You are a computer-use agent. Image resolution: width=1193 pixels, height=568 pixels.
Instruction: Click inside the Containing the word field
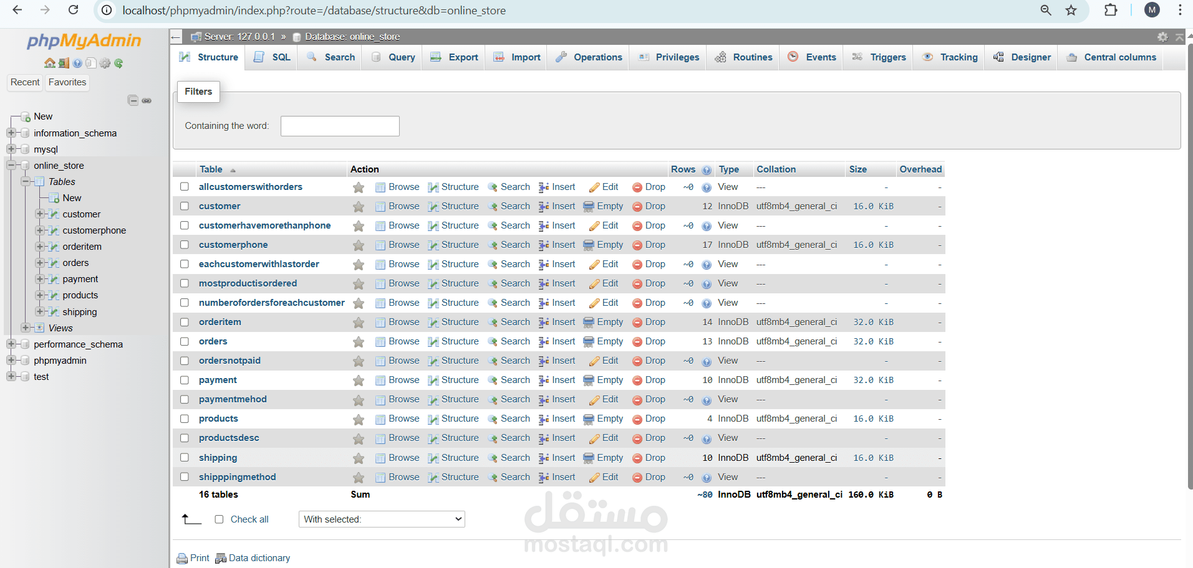339,126
